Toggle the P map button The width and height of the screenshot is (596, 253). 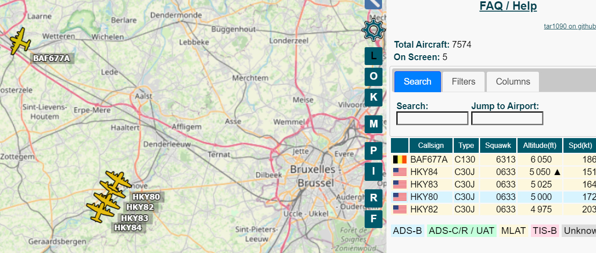coord(373,150)
